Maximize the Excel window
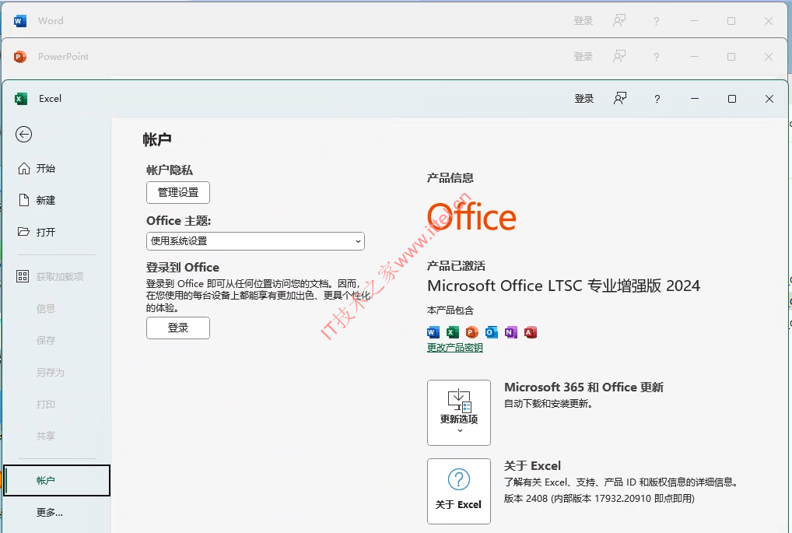 point(731,99)
